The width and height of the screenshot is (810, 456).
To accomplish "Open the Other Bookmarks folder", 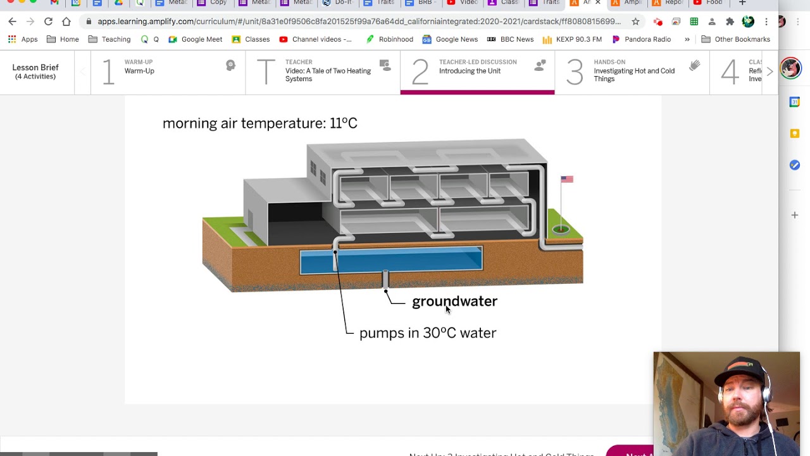I will point(735,39).
